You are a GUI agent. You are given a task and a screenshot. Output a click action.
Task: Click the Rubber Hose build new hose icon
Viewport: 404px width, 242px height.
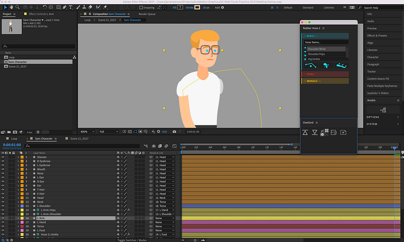[312, 65]
